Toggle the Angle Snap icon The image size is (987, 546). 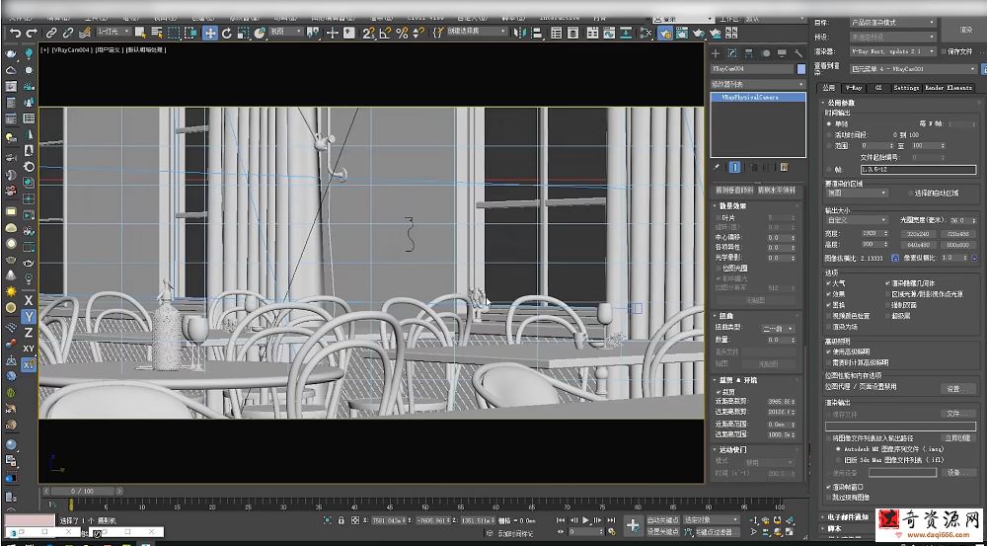tap(385, 33)
